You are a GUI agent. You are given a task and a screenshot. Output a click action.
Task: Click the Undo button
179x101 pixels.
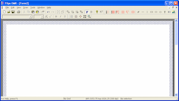coord(48,12)
